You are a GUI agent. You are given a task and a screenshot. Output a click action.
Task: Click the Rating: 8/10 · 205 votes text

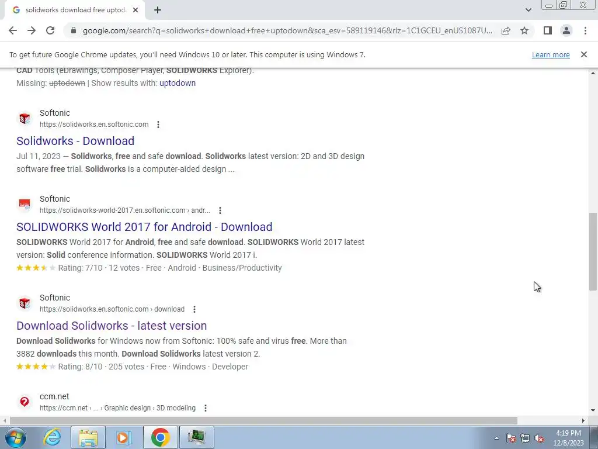point(101,367)
